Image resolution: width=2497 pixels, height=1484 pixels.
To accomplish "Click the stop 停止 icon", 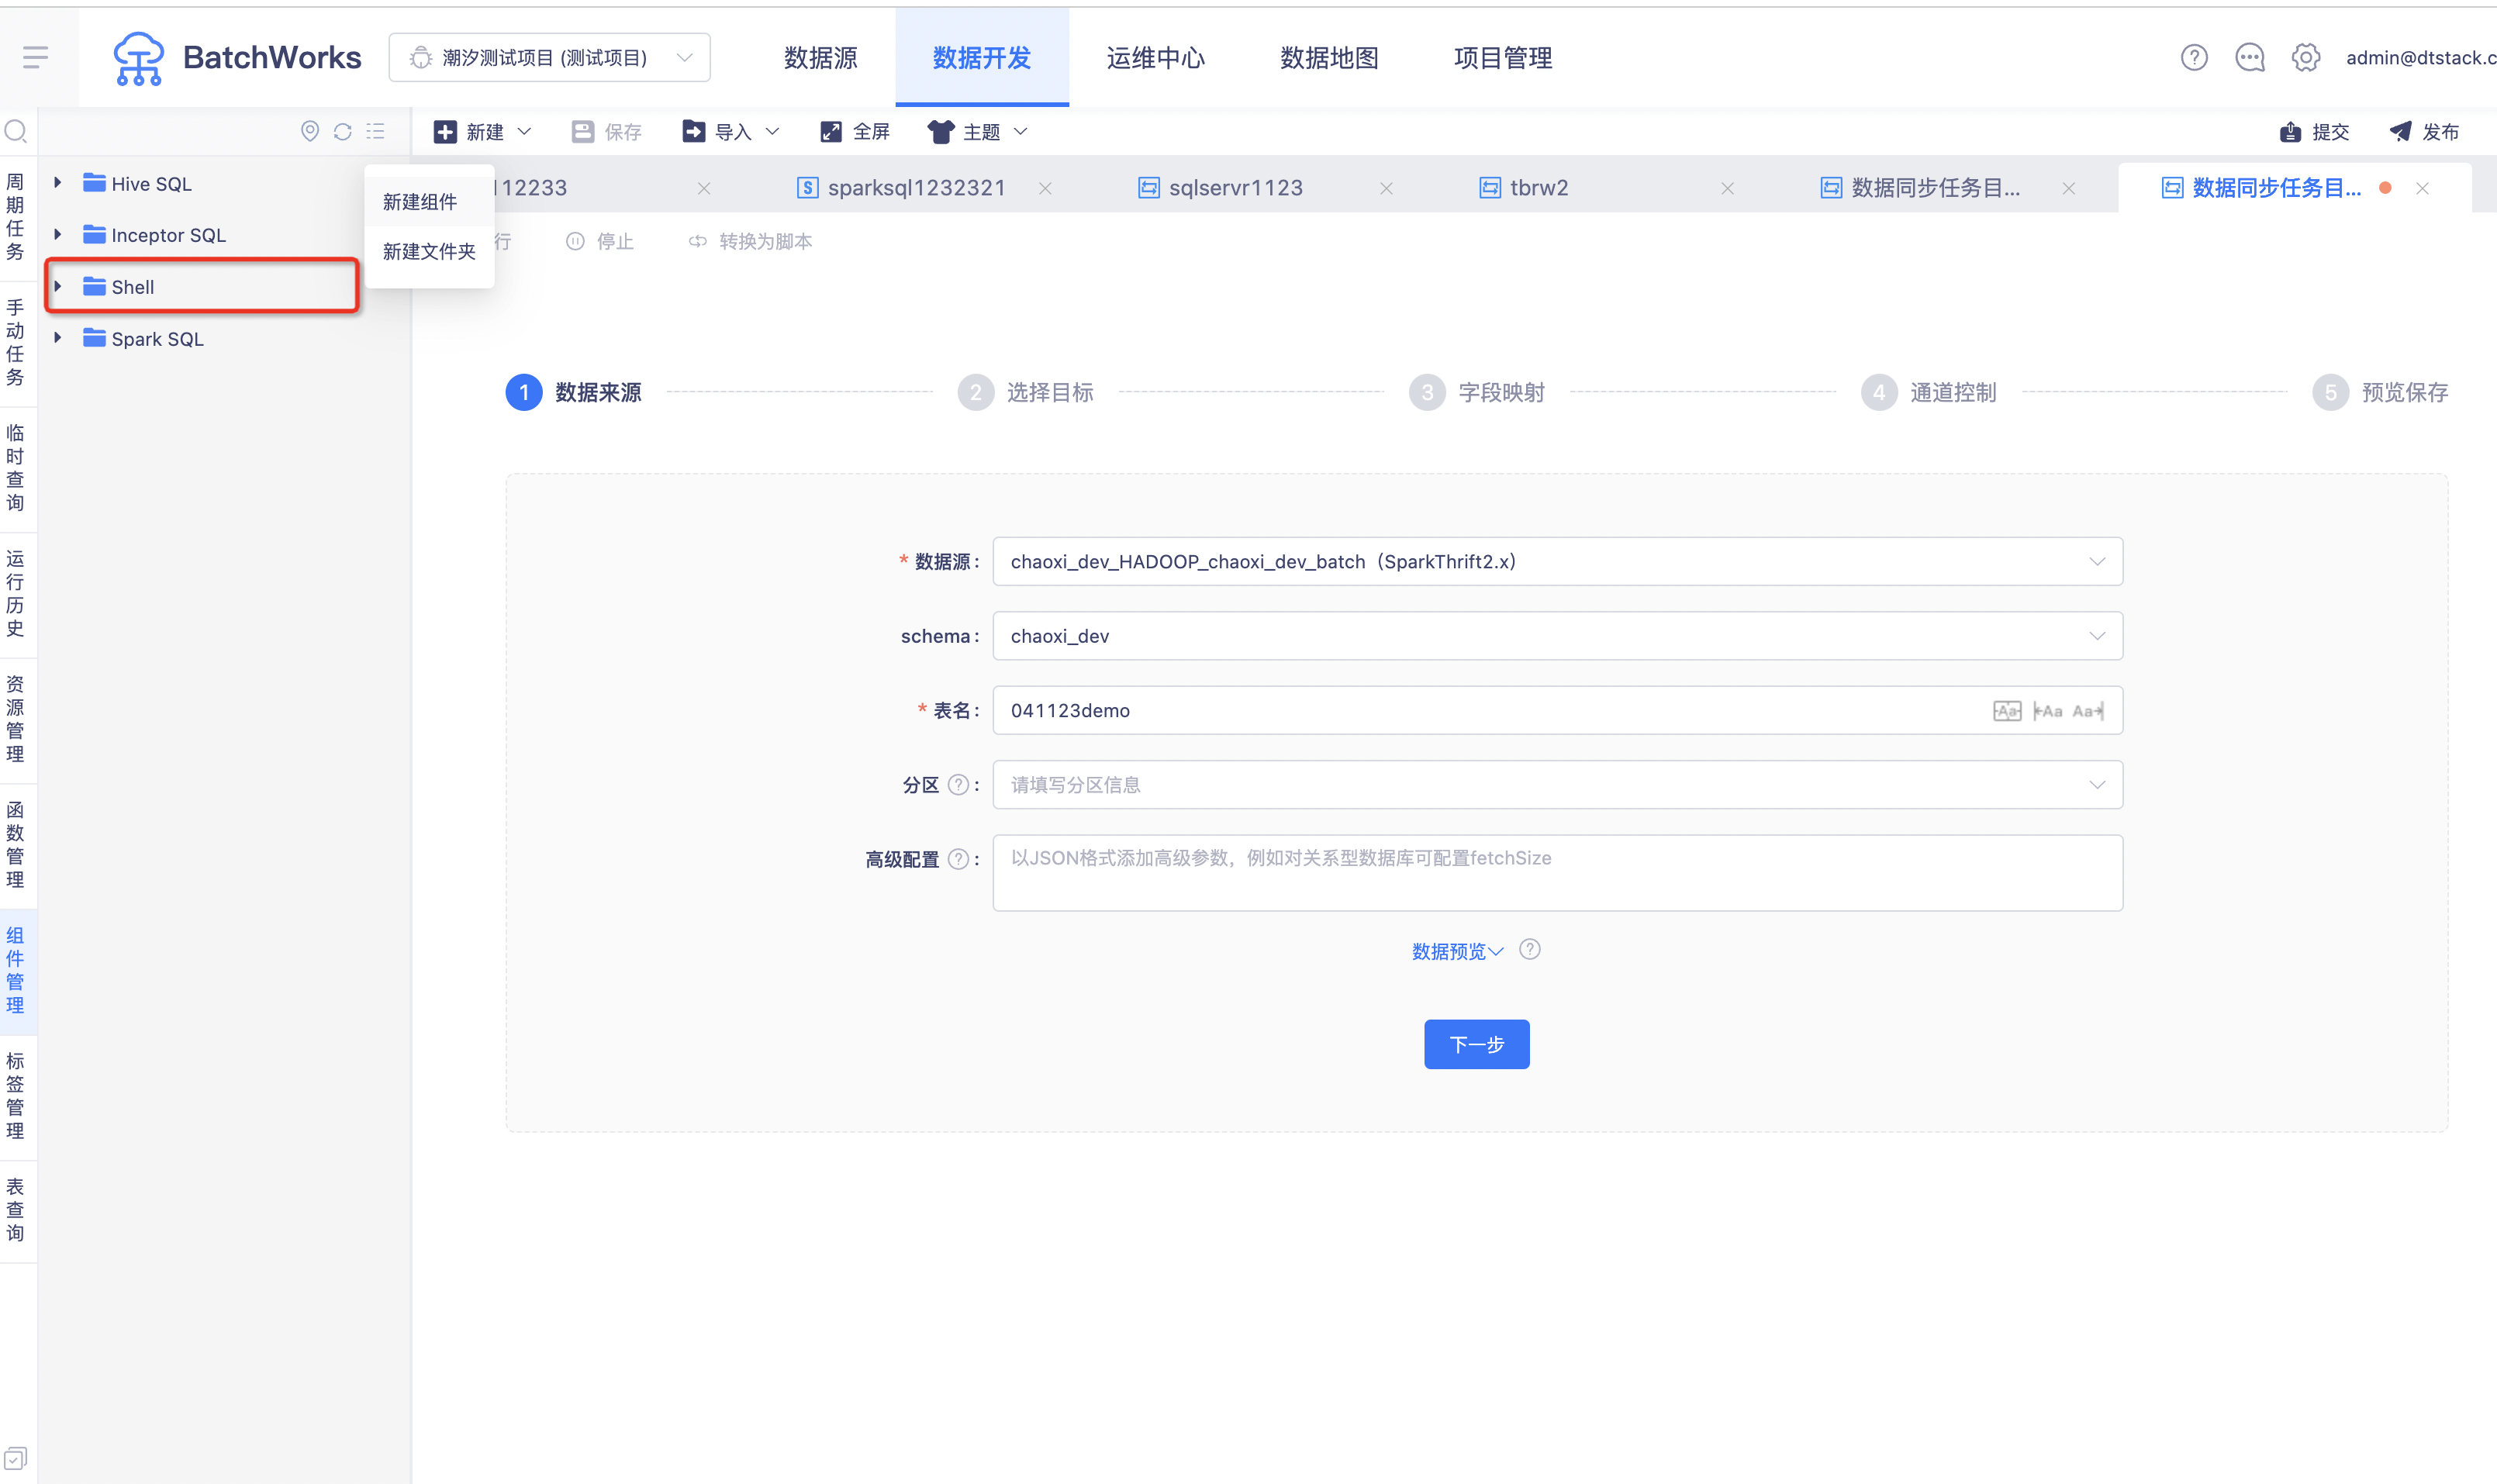I will pos(575,241).
